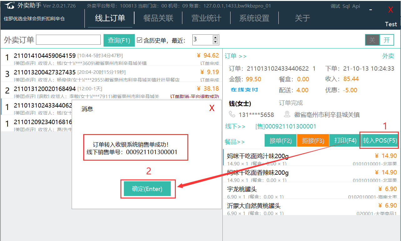
Task: Click the 转入POS(F5) button
Action: pos(380,141)
